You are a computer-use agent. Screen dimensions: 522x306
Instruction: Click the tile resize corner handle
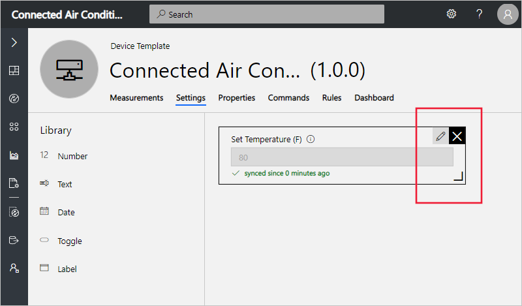pos(459,176)
